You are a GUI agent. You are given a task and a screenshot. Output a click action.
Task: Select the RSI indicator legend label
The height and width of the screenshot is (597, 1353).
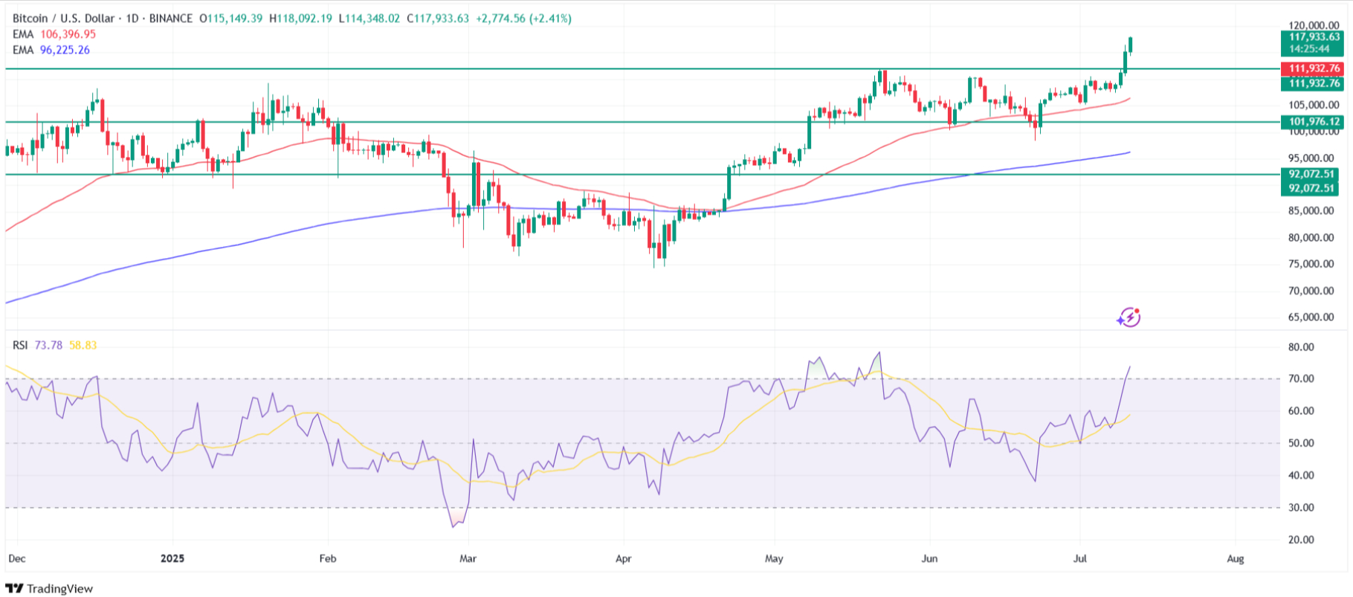coord(20,345)
